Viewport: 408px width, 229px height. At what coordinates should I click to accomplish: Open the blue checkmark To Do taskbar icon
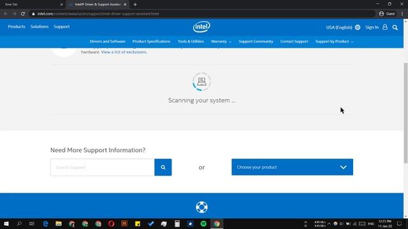tap(151, 223)
